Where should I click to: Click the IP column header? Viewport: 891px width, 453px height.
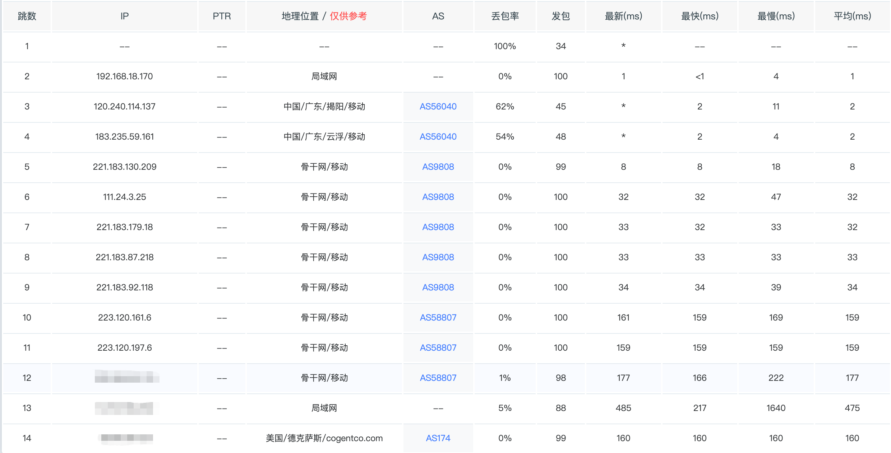click(124, 16)
